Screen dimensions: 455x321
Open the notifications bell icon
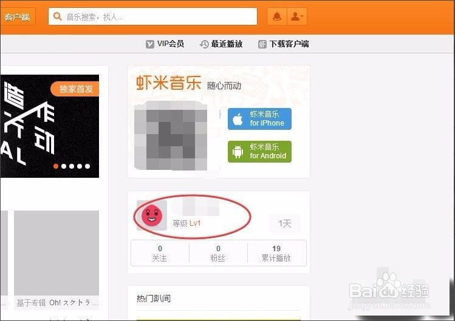pos(277,16)
